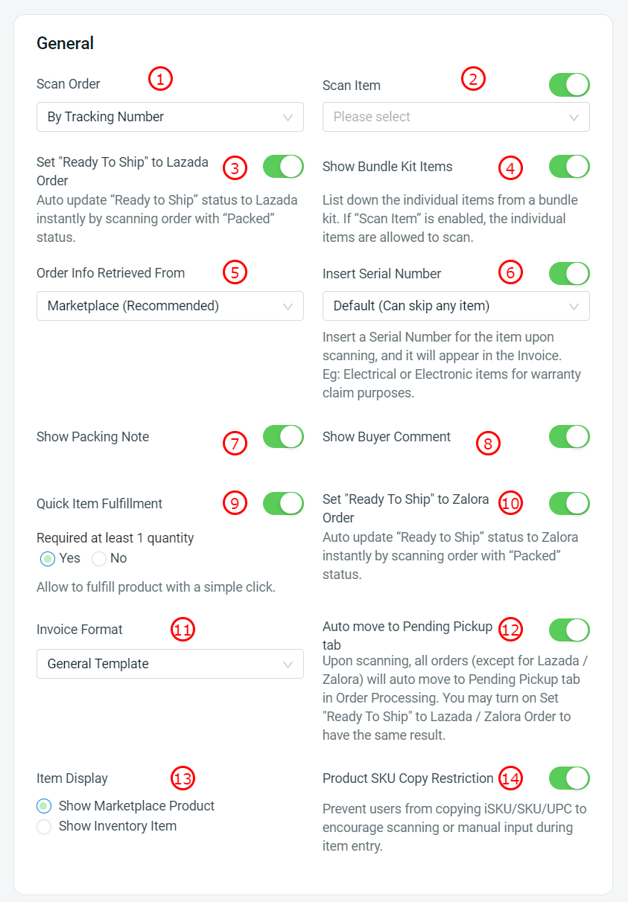The image size is (628, 902).
Task: Toggle Product SKU Copy Restriction switch
Action: pos(569,778)
